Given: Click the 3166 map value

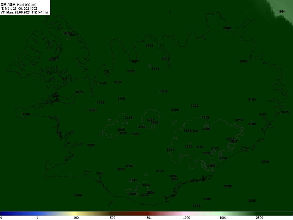Looking at the screenshot, I should click(156, 69).
